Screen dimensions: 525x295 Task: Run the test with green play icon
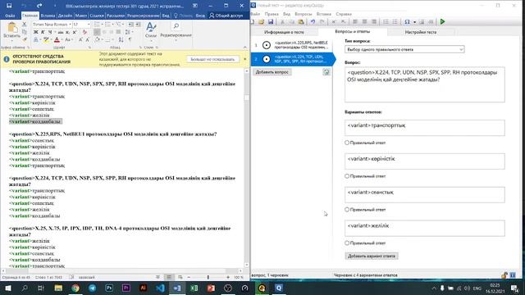[x=443, y=22]
